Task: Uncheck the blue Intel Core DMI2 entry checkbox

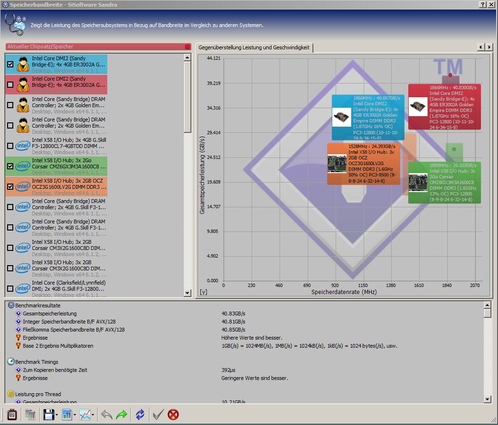Action: point(10,65)
